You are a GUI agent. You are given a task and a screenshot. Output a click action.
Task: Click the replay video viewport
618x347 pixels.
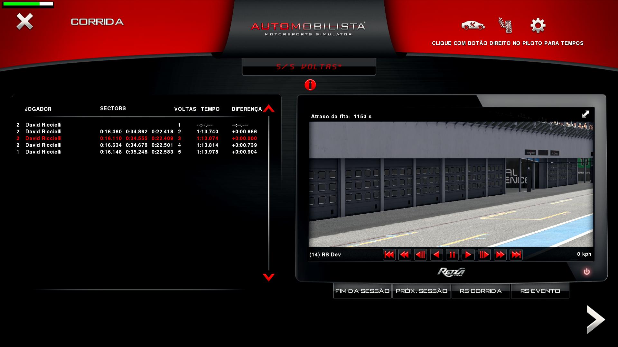pyautogui.click(x=451, y=184)
